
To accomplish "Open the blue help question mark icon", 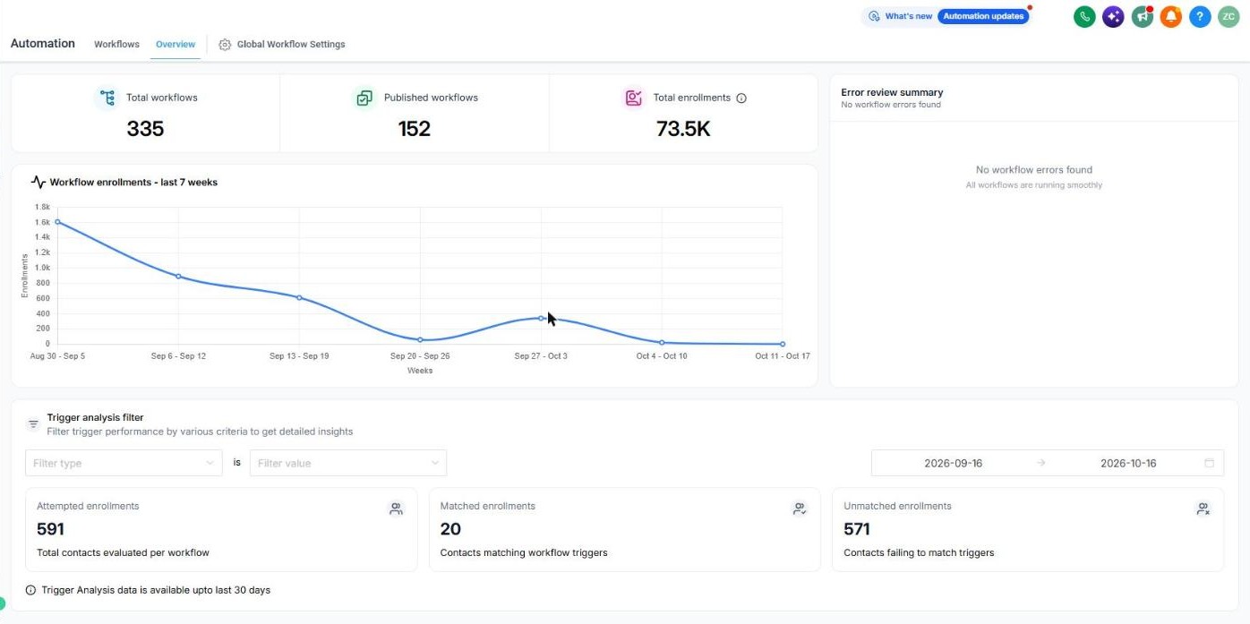I will [x=1200, y=16].
